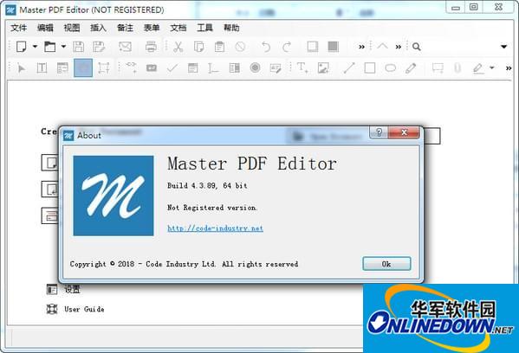Open the 备注 menu
Image resolution: width=519 pixels, height=353 pixels.
tap(125, 28)
